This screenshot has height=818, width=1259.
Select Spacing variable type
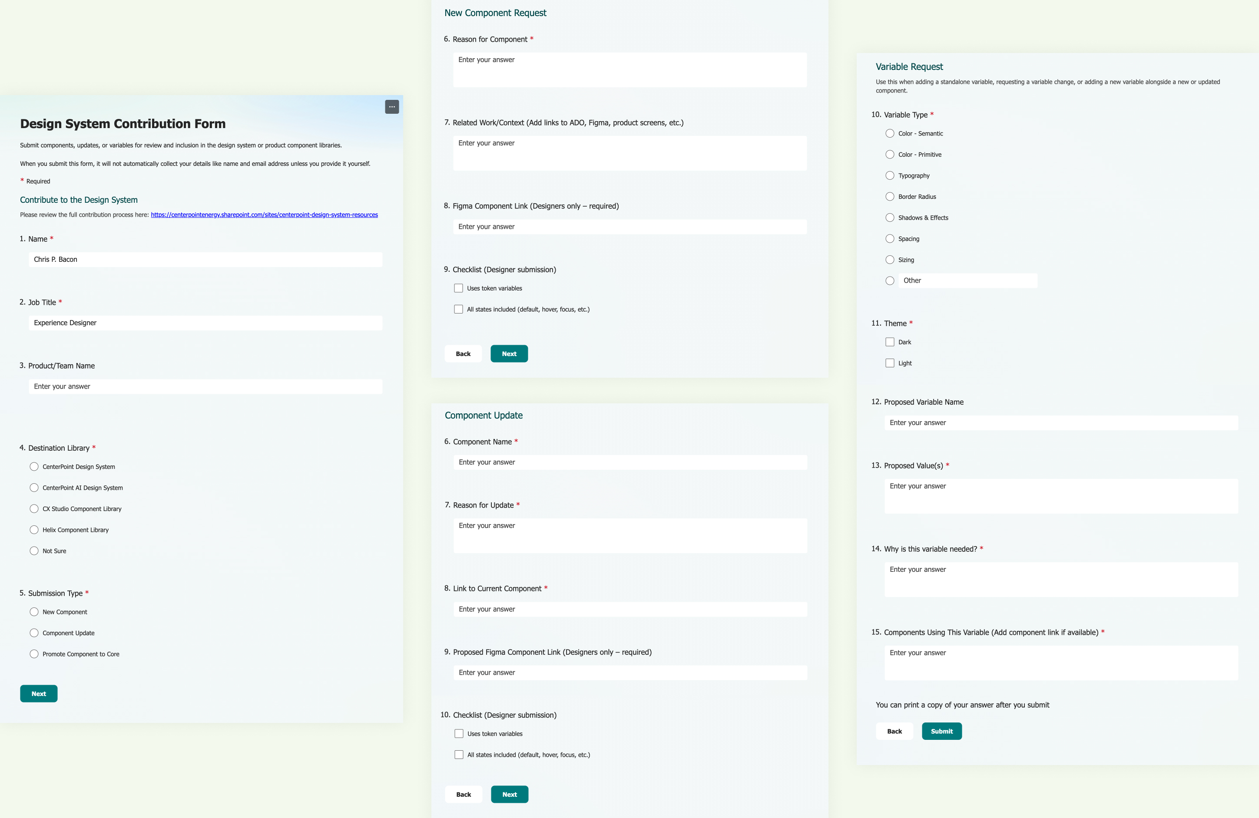click(x=890, y=239)
